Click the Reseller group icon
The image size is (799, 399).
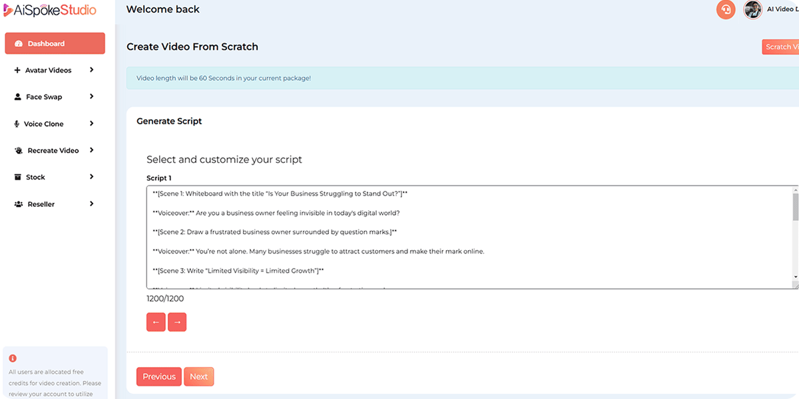[19, 205]
